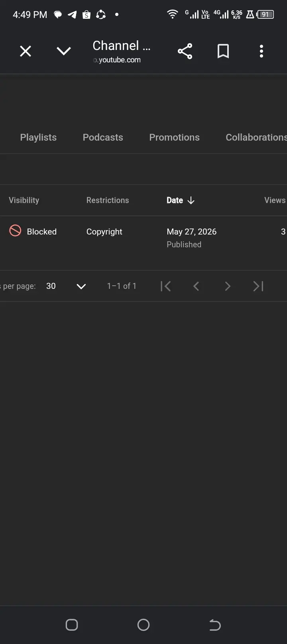Expand rows per page dropdown arrow
This screenshot has width=287, height=644.
[x=81, y=286]
